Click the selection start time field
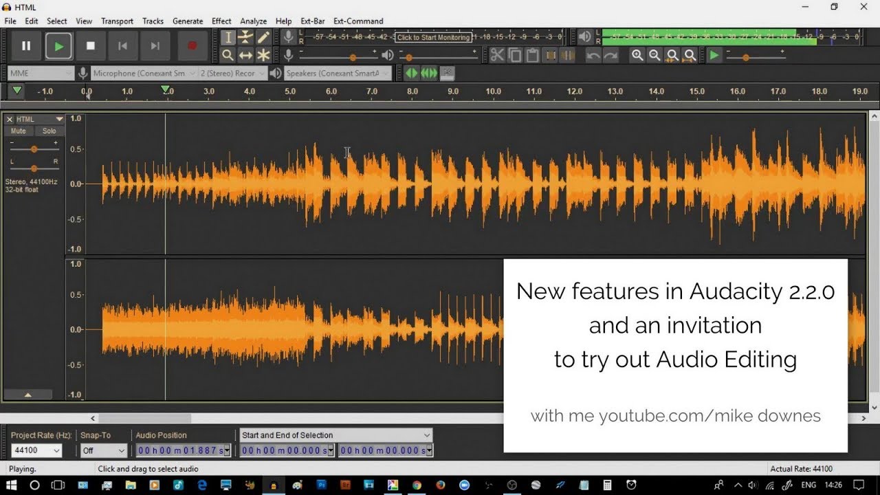Image resolution: width=880 pixels, height=495 pixels. 287,450
